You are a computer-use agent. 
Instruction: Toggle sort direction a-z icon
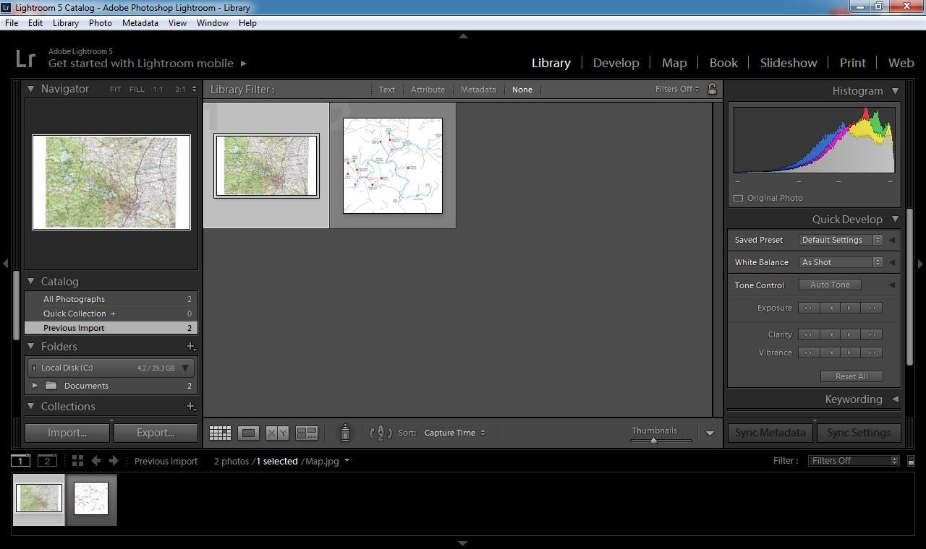(x=381, y=433)
